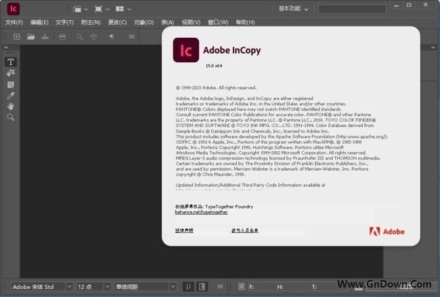Click the legal notices link in About dialog
440x297 pixels.
(x=184, y=230)
